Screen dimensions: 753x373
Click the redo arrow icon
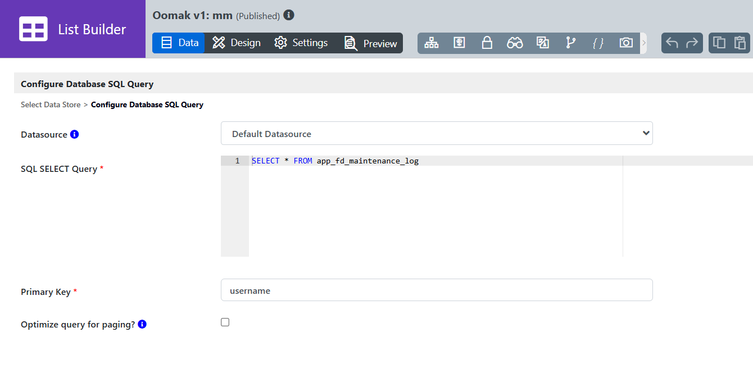[692, 43]
